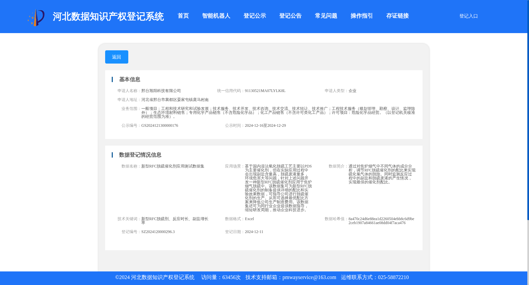Click the site title 河北数据知识产权登记系统
529x285 pixels.
[x=108, y=17]
